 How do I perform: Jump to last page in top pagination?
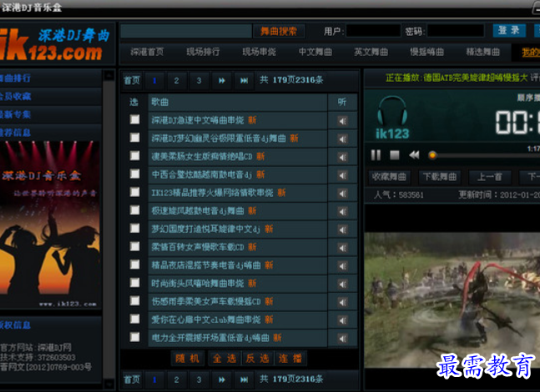point(244,81)
